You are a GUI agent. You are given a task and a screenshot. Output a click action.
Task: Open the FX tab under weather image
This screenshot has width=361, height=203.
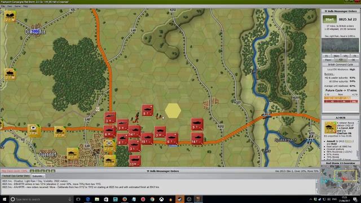coord(355,56)
